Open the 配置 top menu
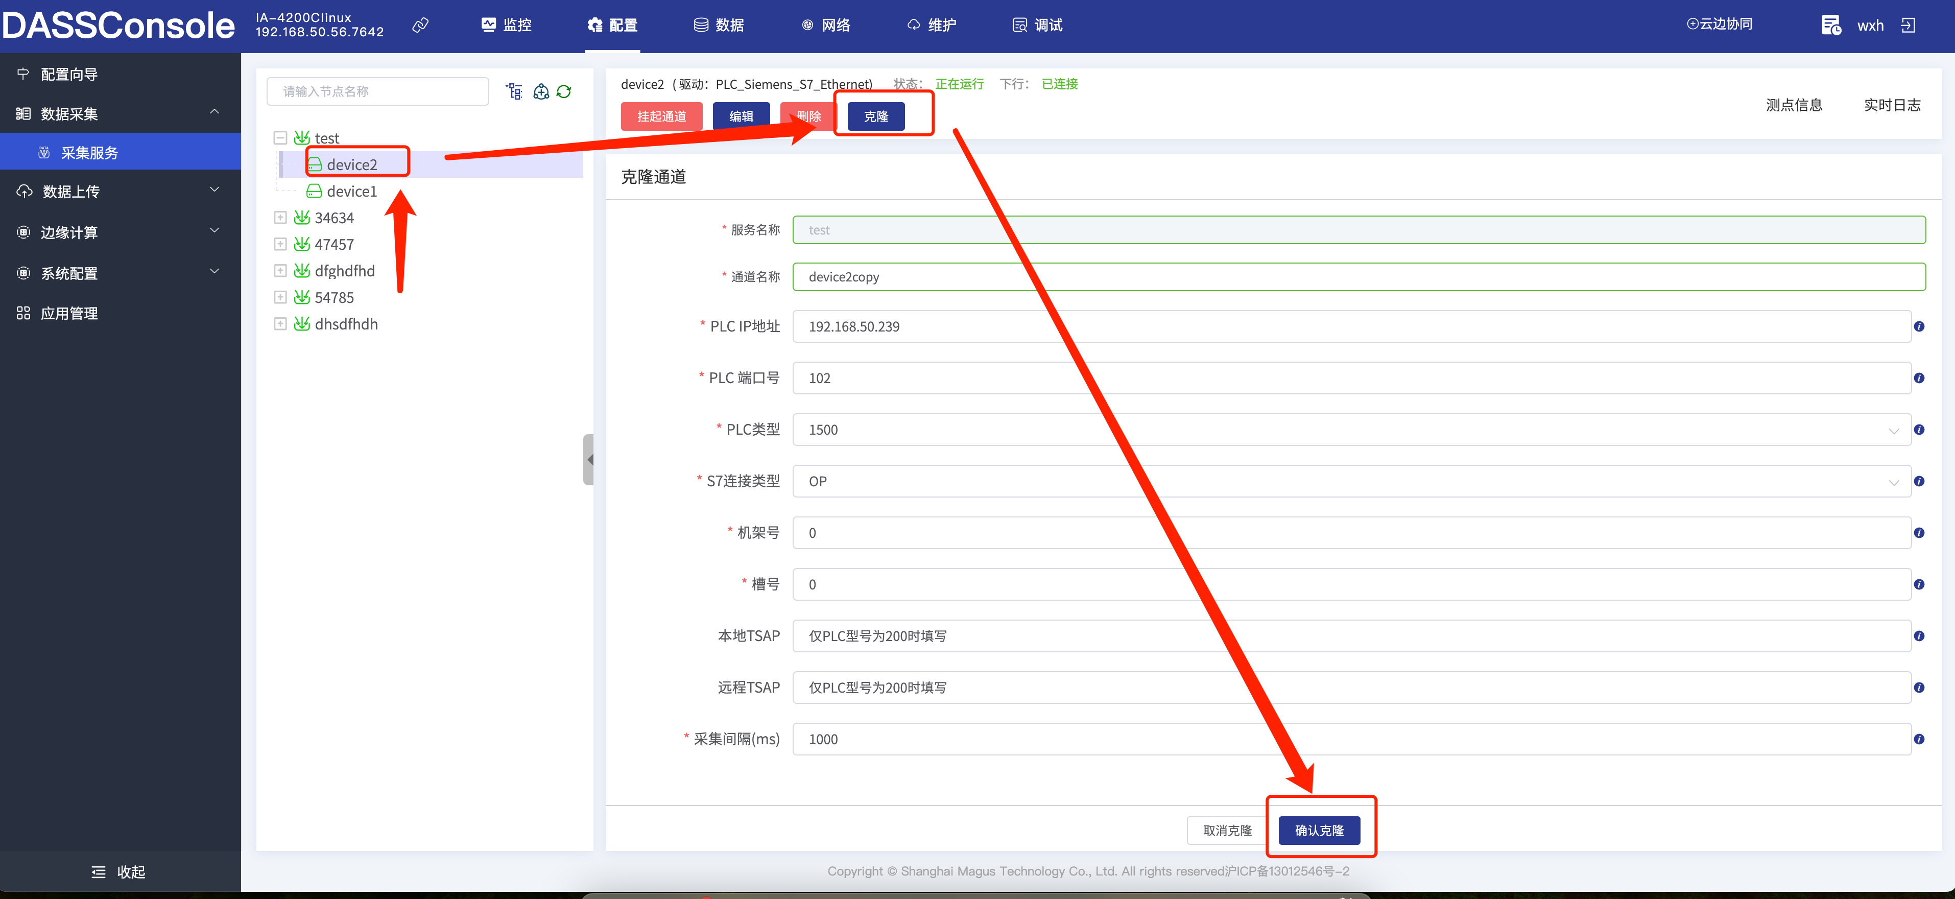 point(612,25)
